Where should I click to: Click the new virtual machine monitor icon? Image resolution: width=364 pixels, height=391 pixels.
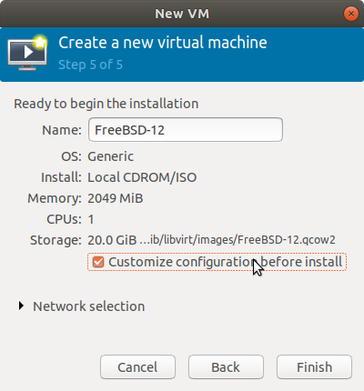27,54
